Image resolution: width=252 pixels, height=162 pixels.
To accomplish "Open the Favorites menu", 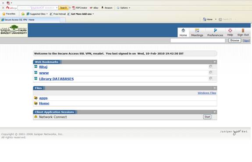I will 9,14.
